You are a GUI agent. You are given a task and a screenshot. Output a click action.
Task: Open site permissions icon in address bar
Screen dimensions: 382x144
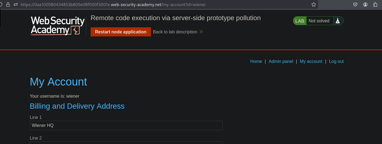[x=16, y=4]
